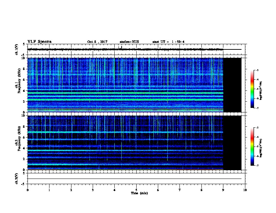Click the "station=HUS" header label
Viewport: 276px width, 213px height.
click(x=129, y=42)
